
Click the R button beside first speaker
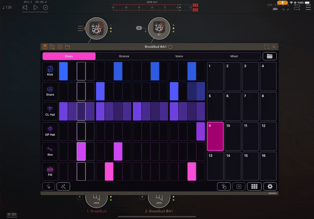80,197
